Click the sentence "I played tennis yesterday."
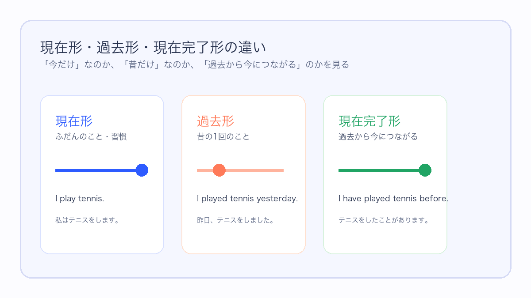 247,199
